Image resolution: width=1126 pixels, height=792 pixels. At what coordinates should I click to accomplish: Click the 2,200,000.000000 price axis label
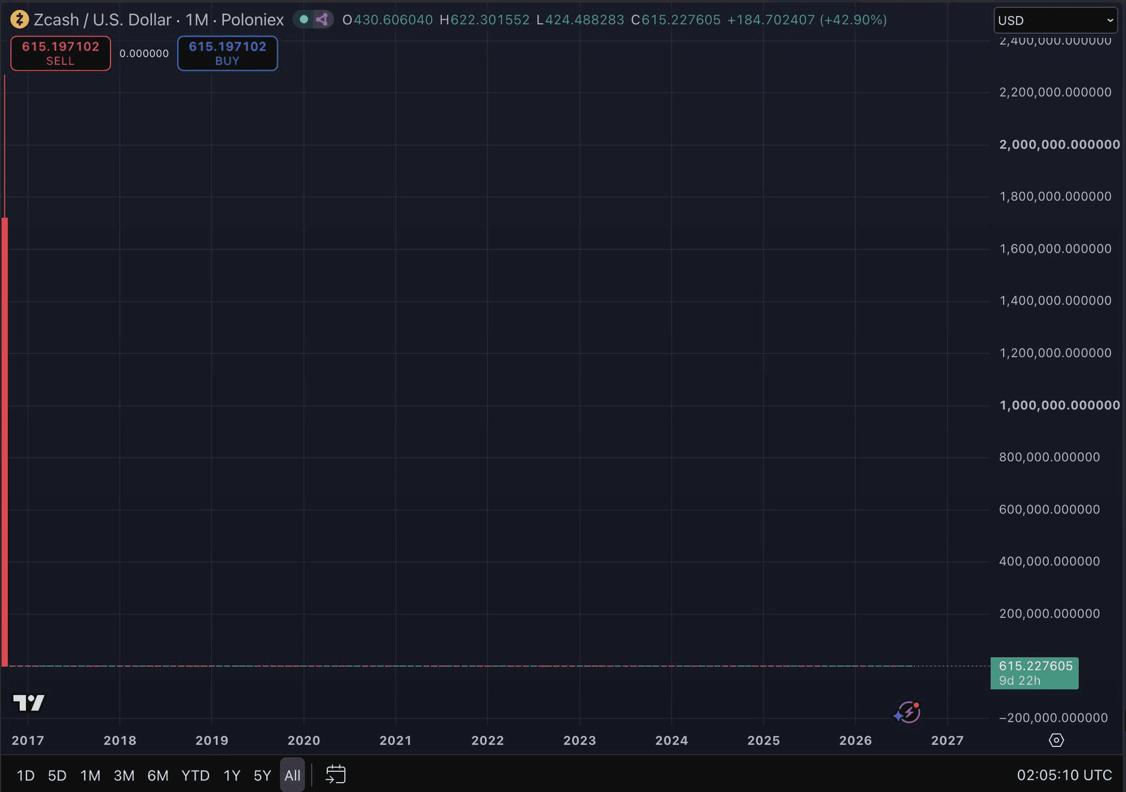[1055, 92]
